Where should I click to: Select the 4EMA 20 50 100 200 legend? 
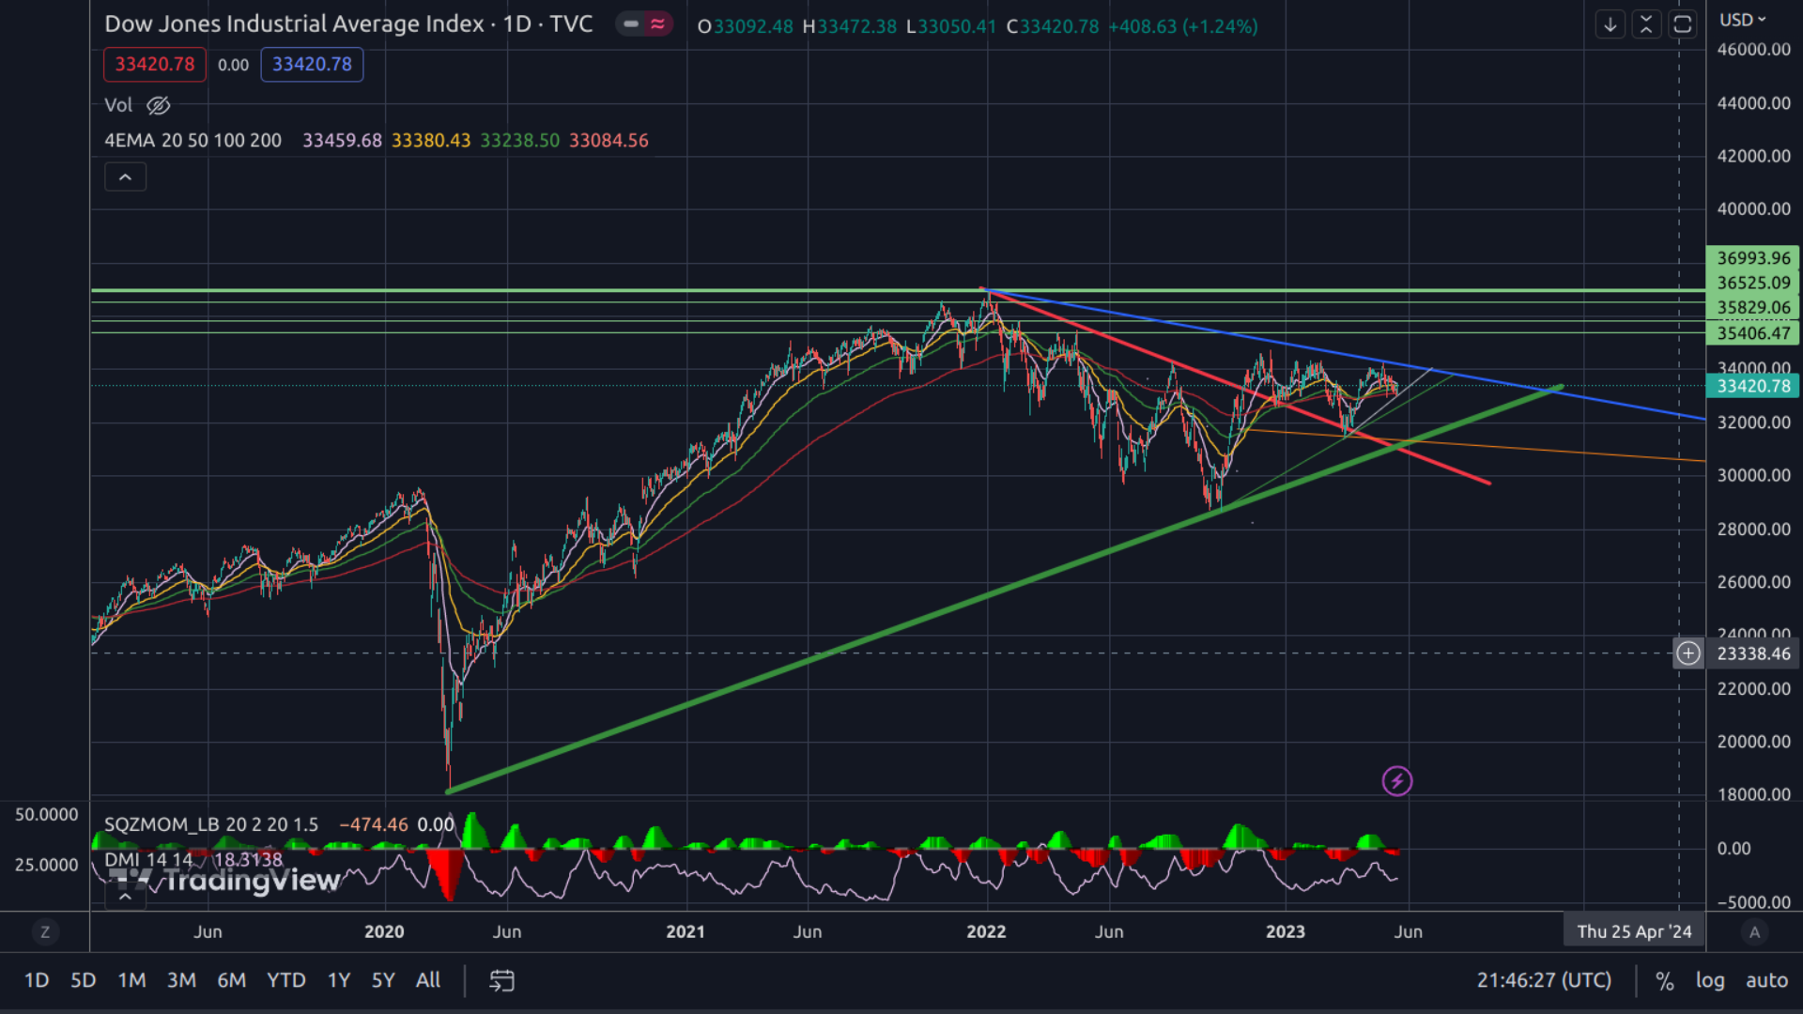pos(193,141)
